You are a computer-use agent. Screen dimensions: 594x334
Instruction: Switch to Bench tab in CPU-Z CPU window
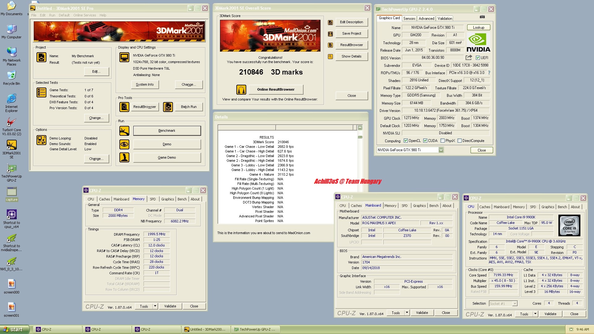(x=562, y=207)
